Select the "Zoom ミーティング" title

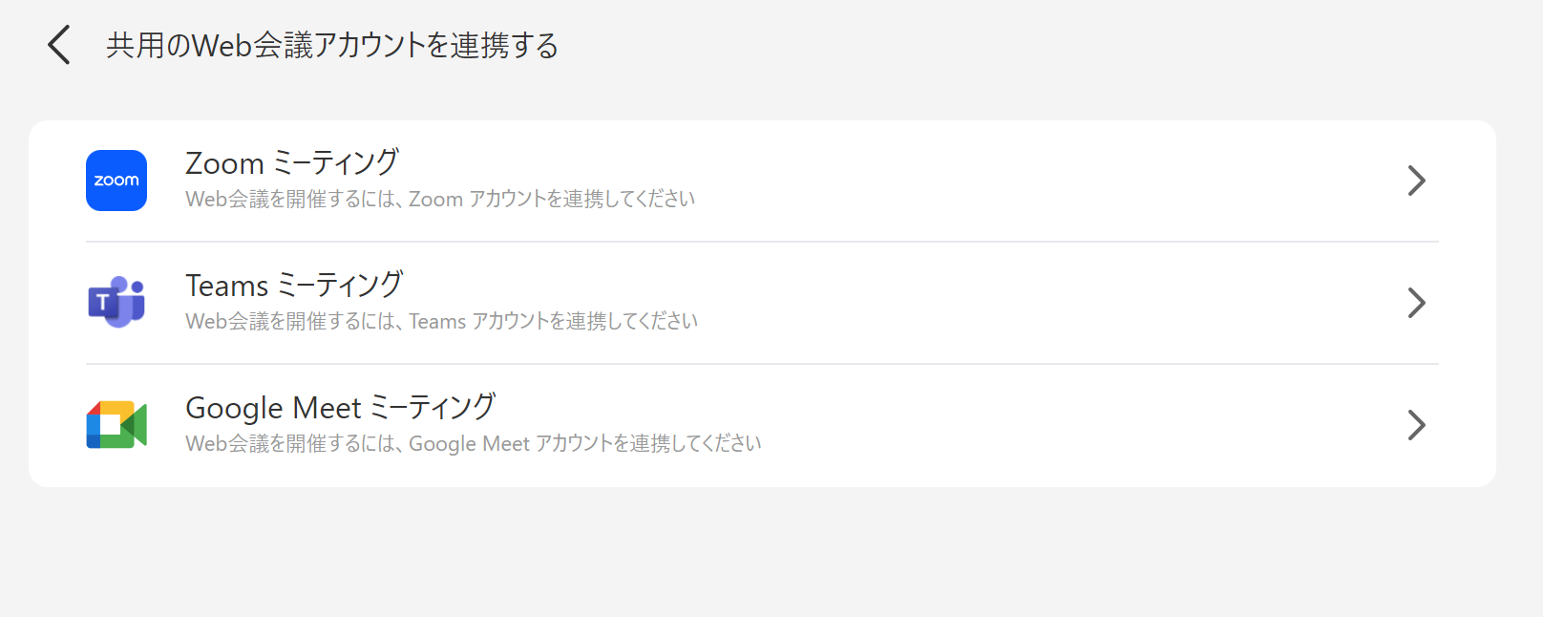(x=292, y=163)
